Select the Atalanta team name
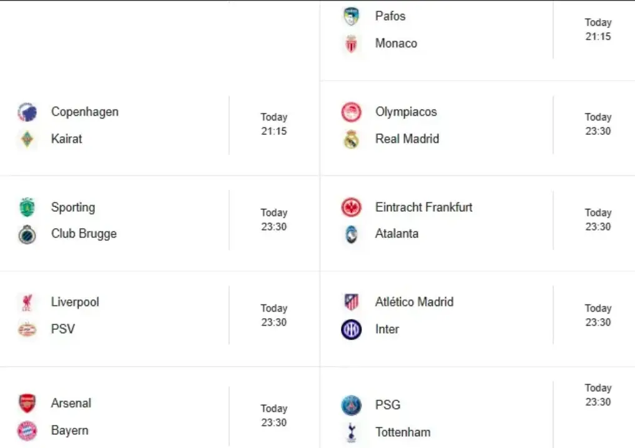This screenshot has width=635, height=448. (x=396, y=234)
